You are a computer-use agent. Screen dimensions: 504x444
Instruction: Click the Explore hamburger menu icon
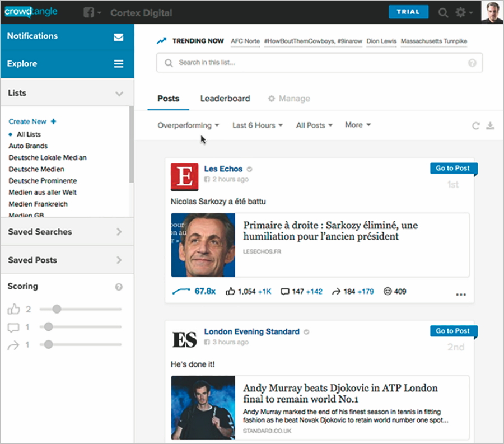pyautogui.click(x=119, y=64)
